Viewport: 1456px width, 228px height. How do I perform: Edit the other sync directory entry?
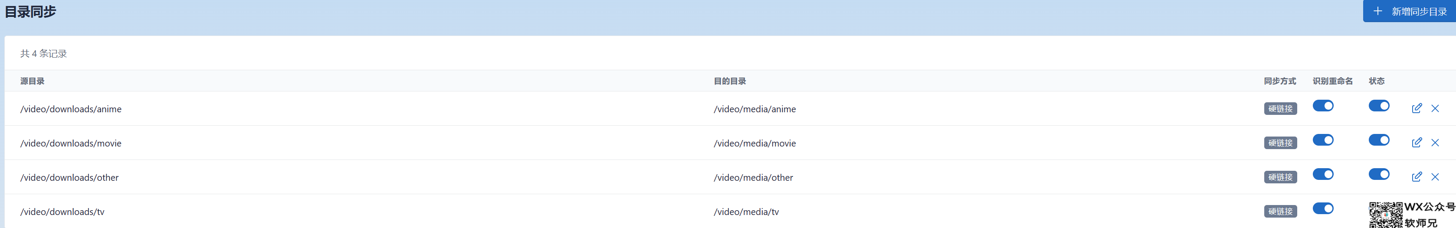pyautogui.click(x=1417, y=177)
